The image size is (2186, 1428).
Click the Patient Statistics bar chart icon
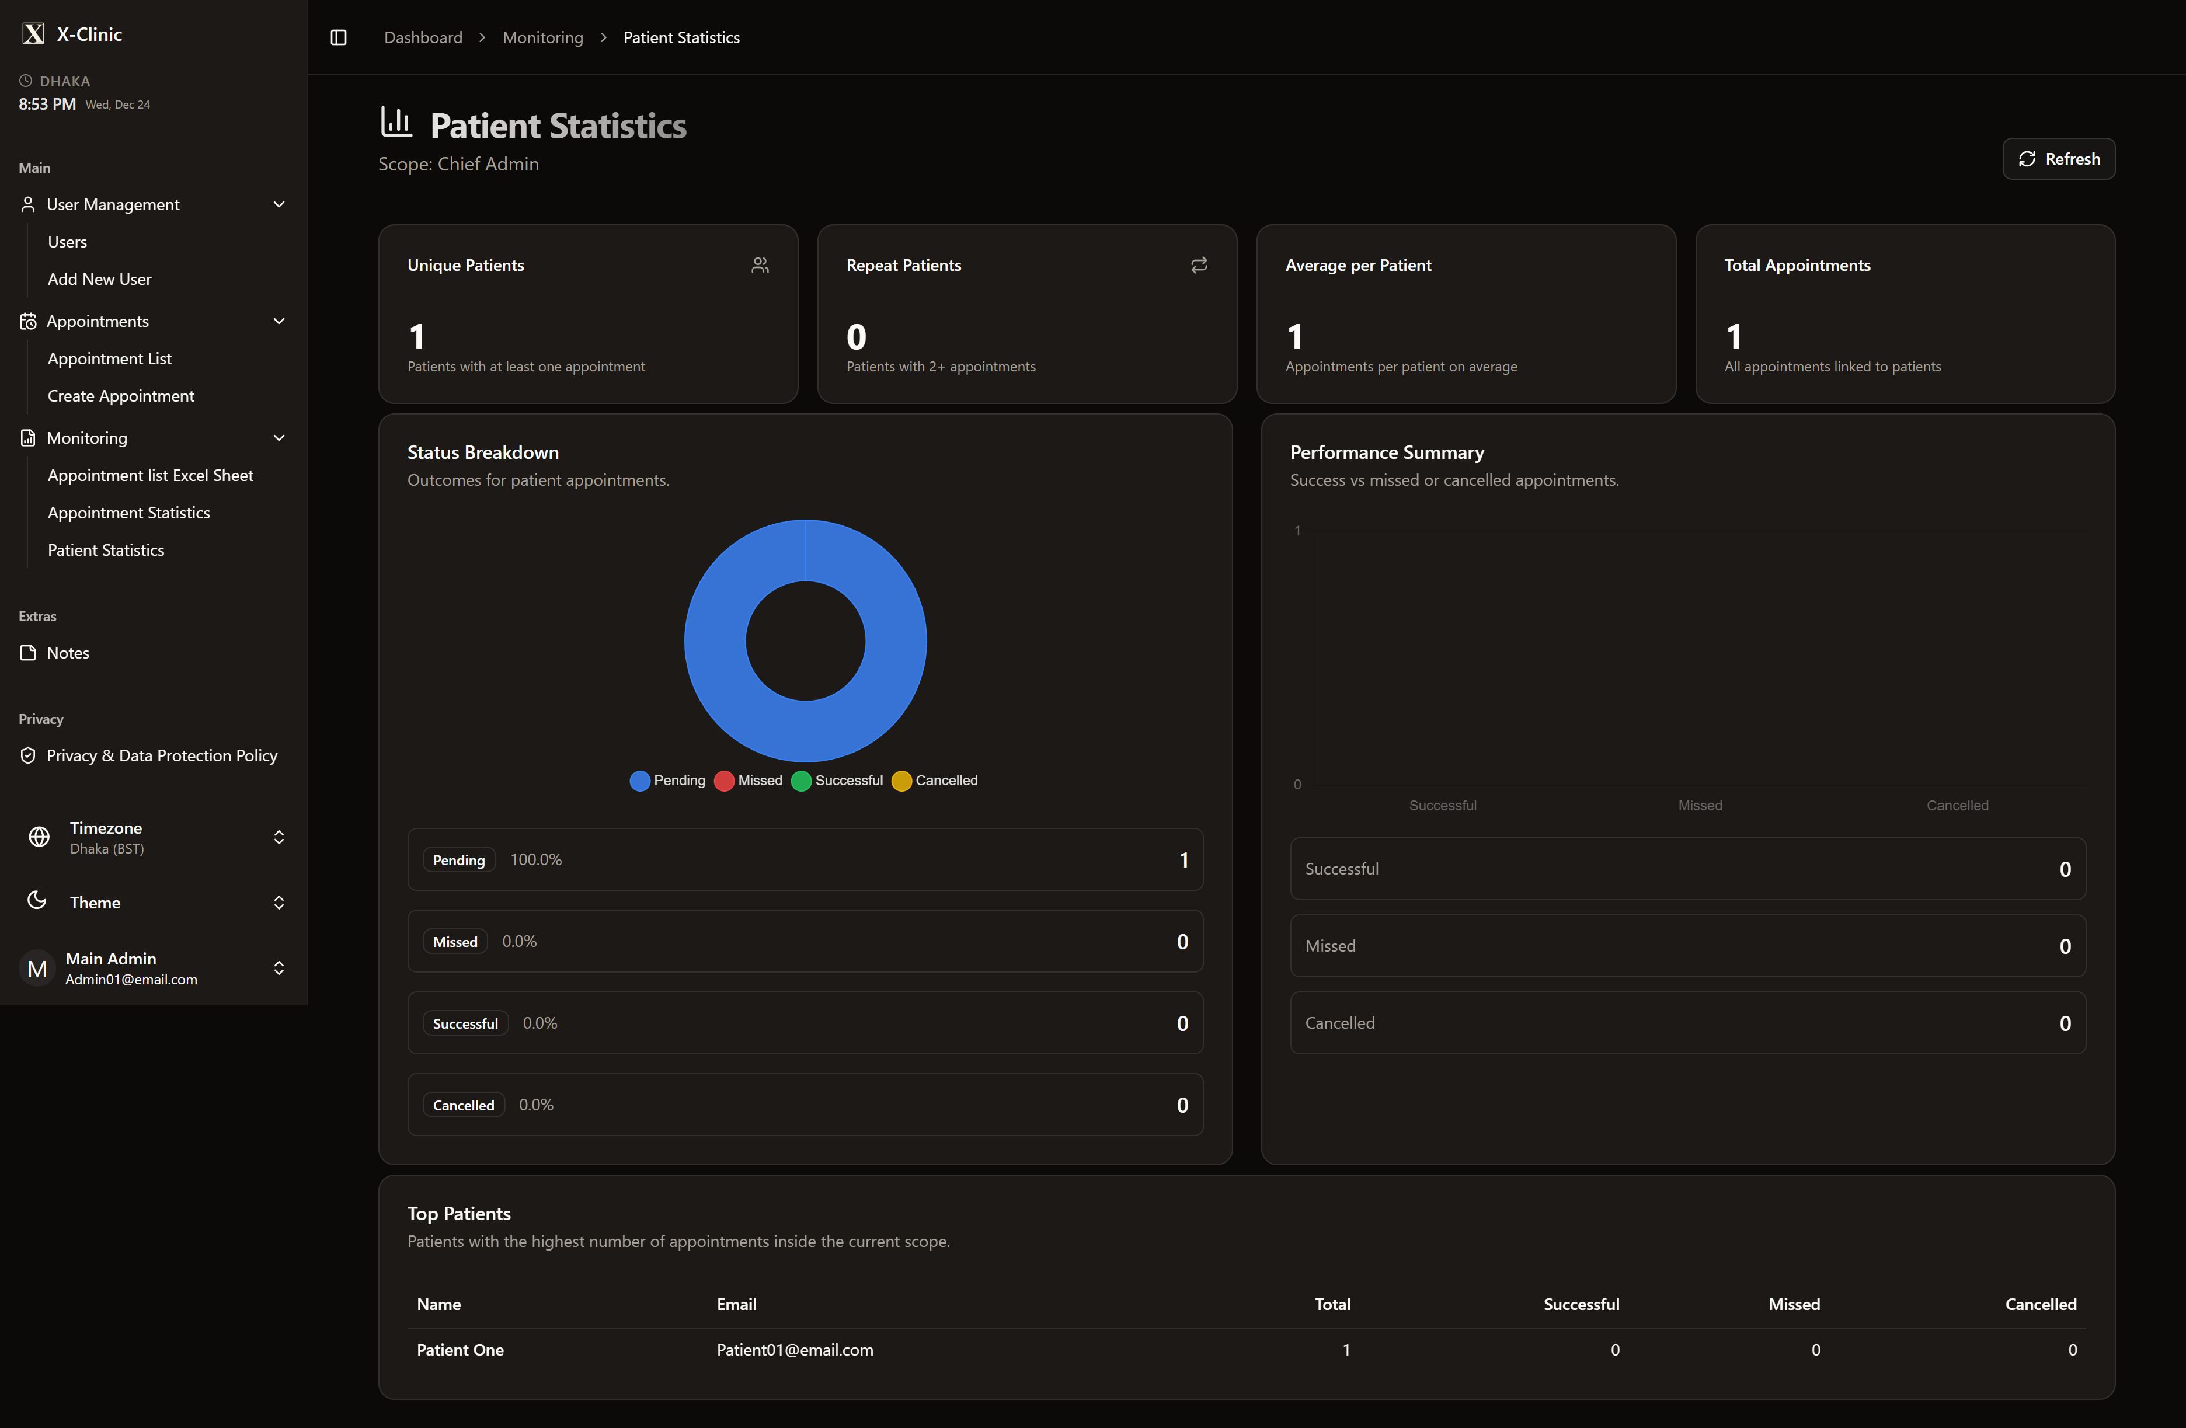tap(396, 122)
